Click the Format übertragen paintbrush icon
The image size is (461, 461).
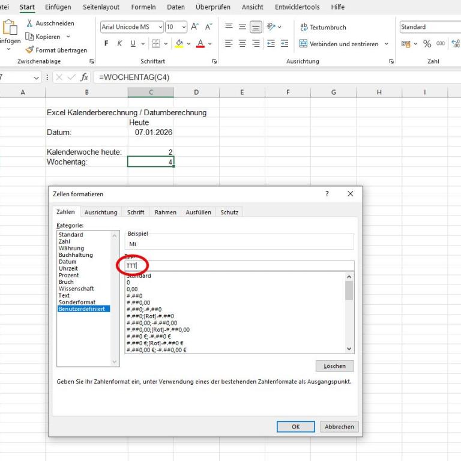pyautogui.click(x=29, y=50)
